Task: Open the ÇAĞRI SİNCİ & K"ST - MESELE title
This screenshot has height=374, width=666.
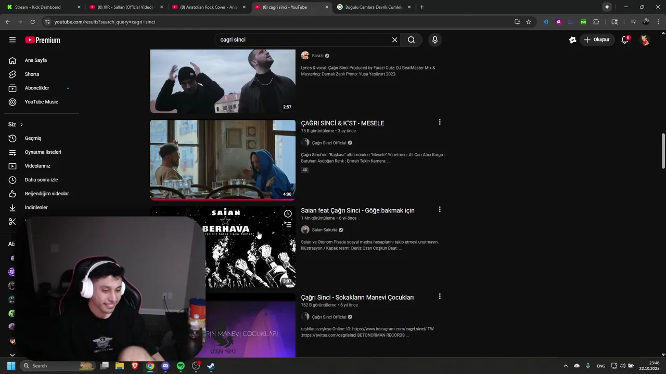Action: click(x=342, y=123)
